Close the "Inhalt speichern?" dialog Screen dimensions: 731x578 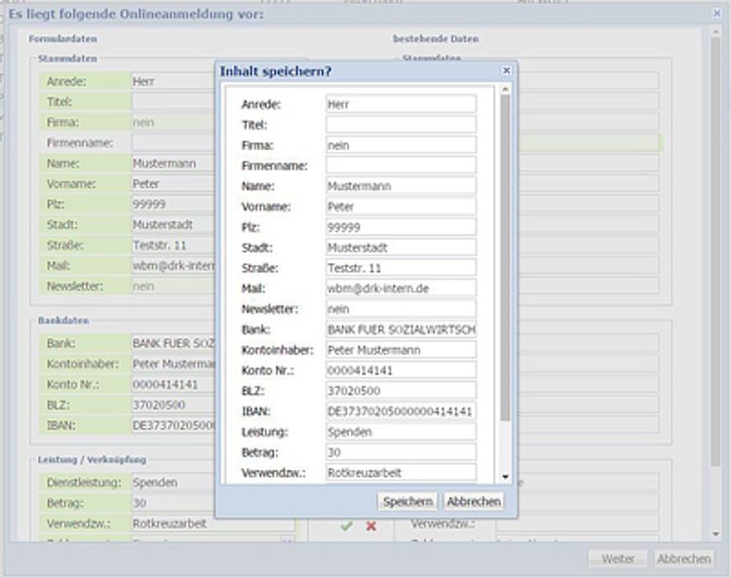[506, 71]
